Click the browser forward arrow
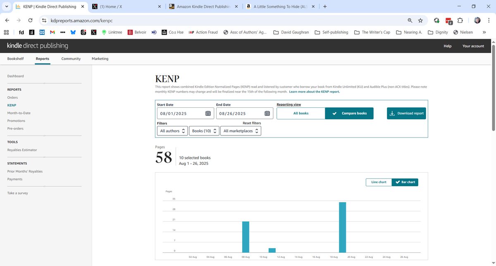The image size is (496, 266). (x=19, y=20)
